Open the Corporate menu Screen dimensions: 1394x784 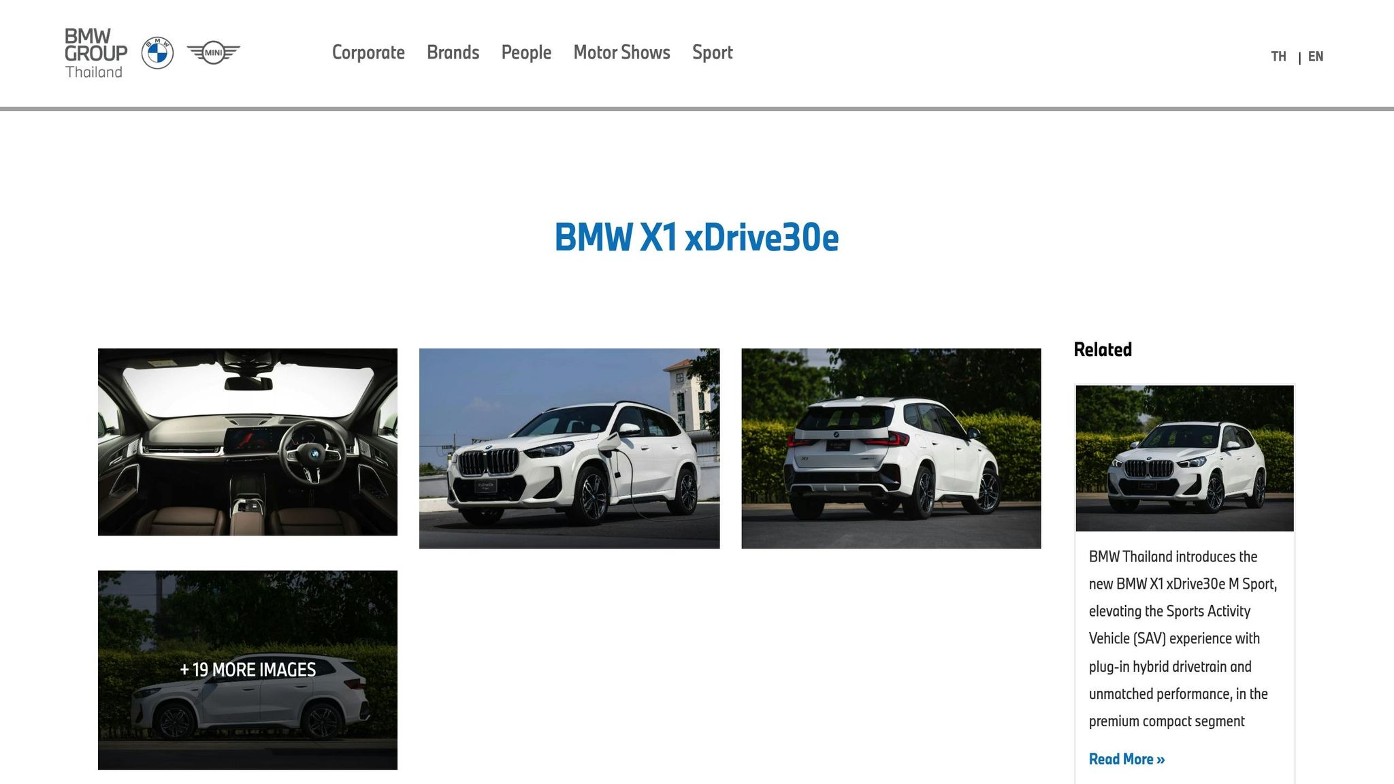[368, 52]
